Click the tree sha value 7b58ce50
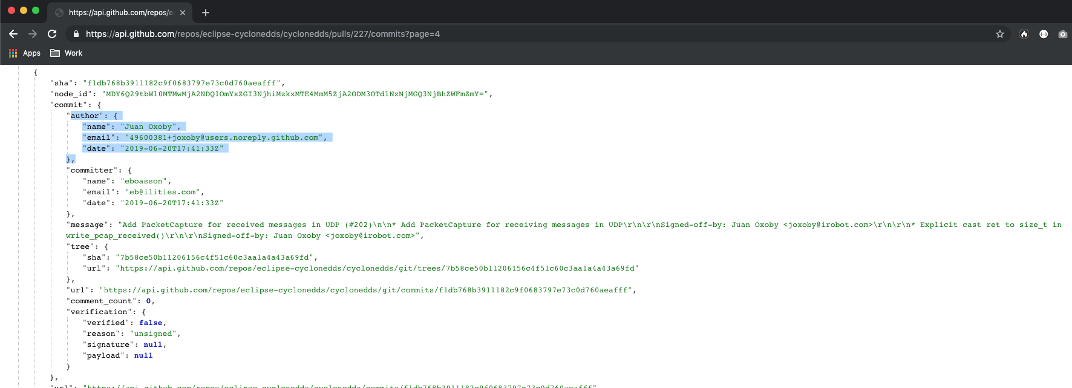1072x388 pixels. [215, 257]
